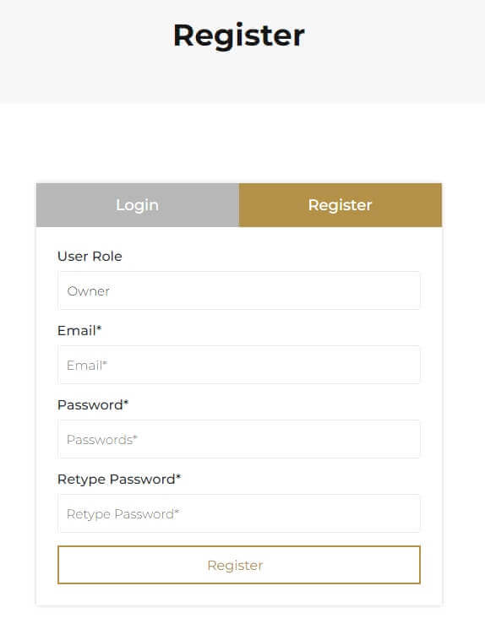This screenshot has height=640, width=485.
Task: Go to login form via gray tab
Action: click(138, 205)
